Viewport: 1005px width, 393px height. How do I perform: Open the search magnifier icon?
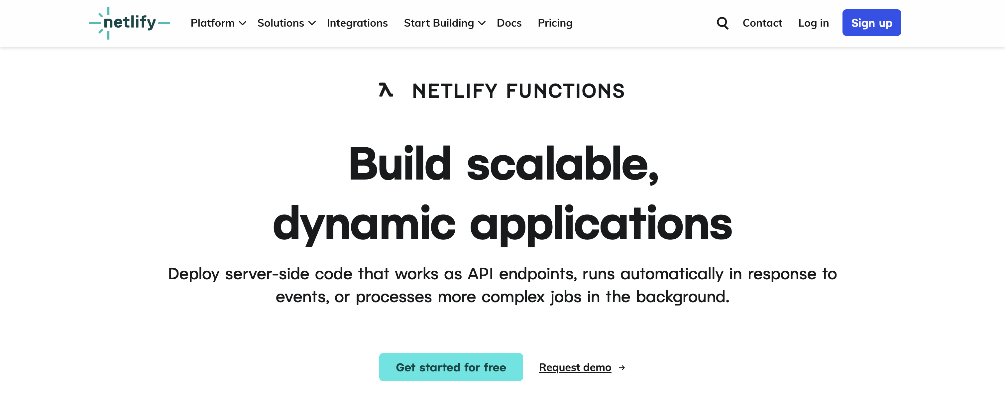click(722, 23)
